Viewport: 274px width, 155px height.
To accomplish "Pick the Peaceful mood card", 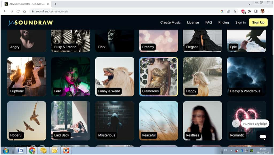I will click(159, 121).
